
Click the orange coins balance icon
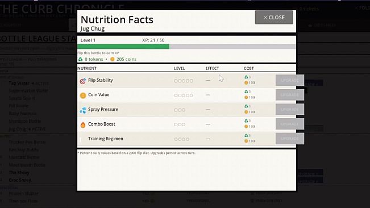pos(113,59)
